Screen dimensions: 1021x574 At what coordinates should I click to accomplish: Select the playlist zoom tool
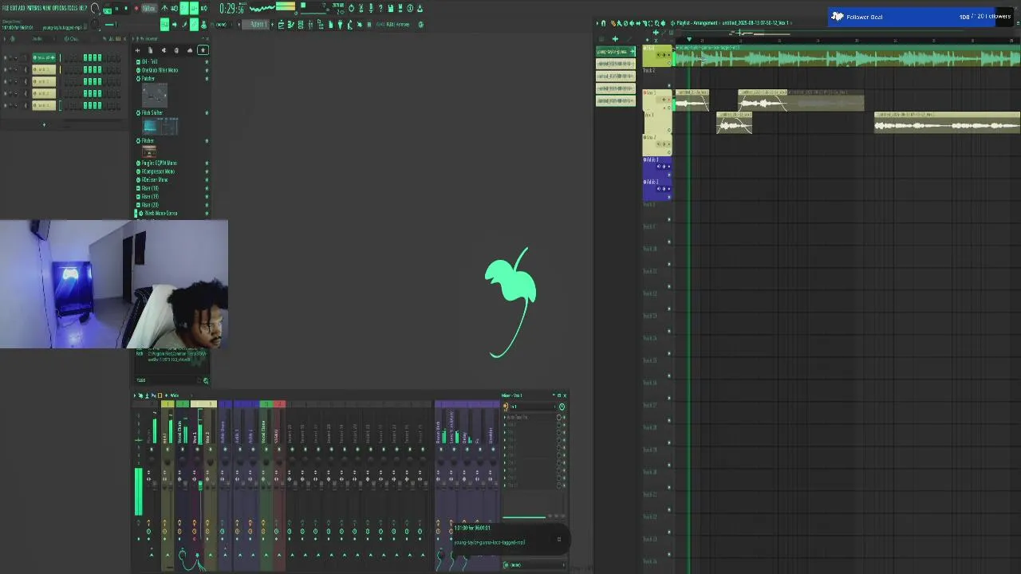coord(656,23)
